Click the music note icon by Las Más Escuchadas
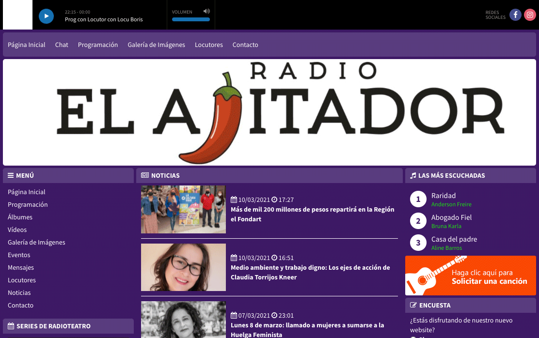 (x=413, y=176)
